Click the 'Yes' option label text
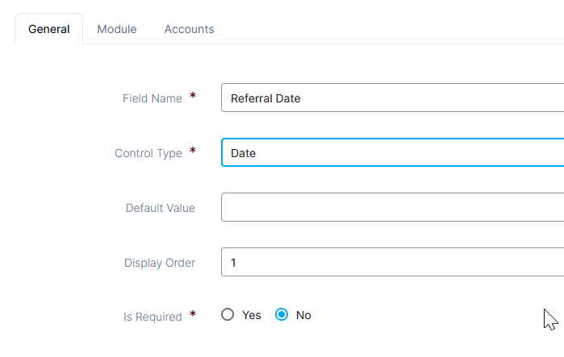Screen dimensions: 564x357 pos(252,315)
